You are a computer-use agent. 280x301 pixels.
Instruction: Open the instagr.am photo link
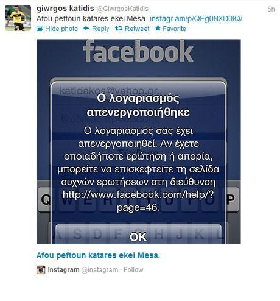(196, 19)
